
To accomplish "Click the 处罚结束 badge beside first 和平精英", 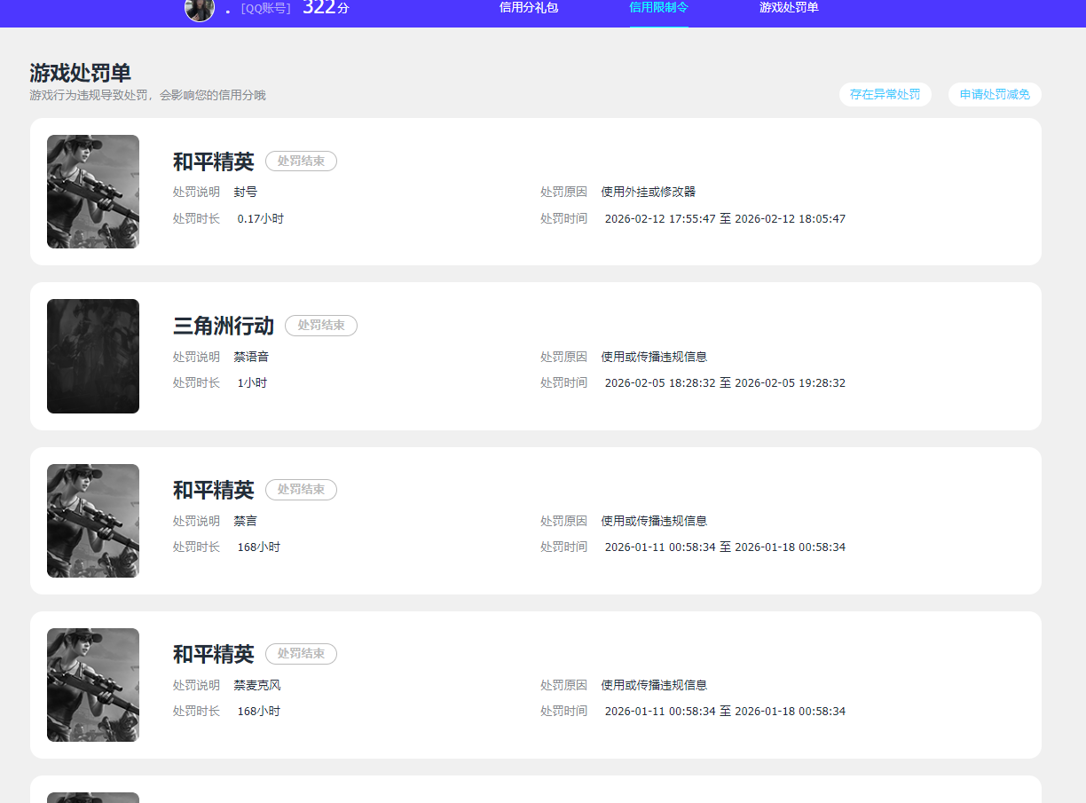I will (x=301, y=161).
